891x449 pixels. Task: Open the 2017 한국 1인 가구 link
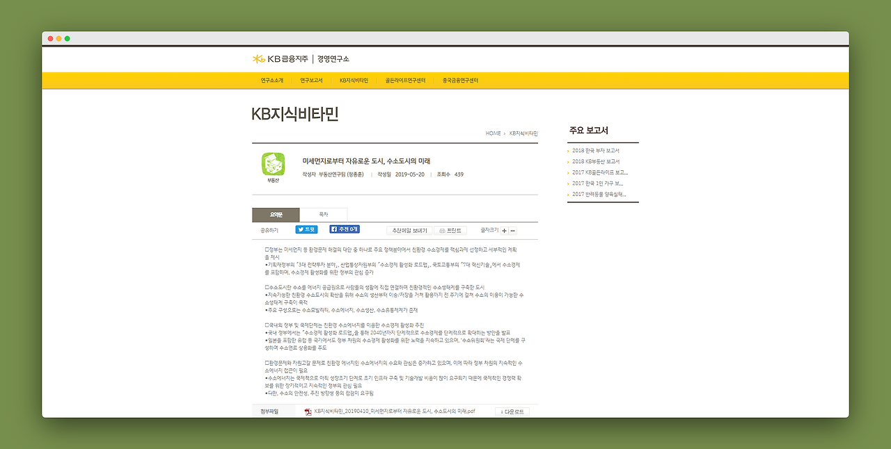[x=597, y=183]
